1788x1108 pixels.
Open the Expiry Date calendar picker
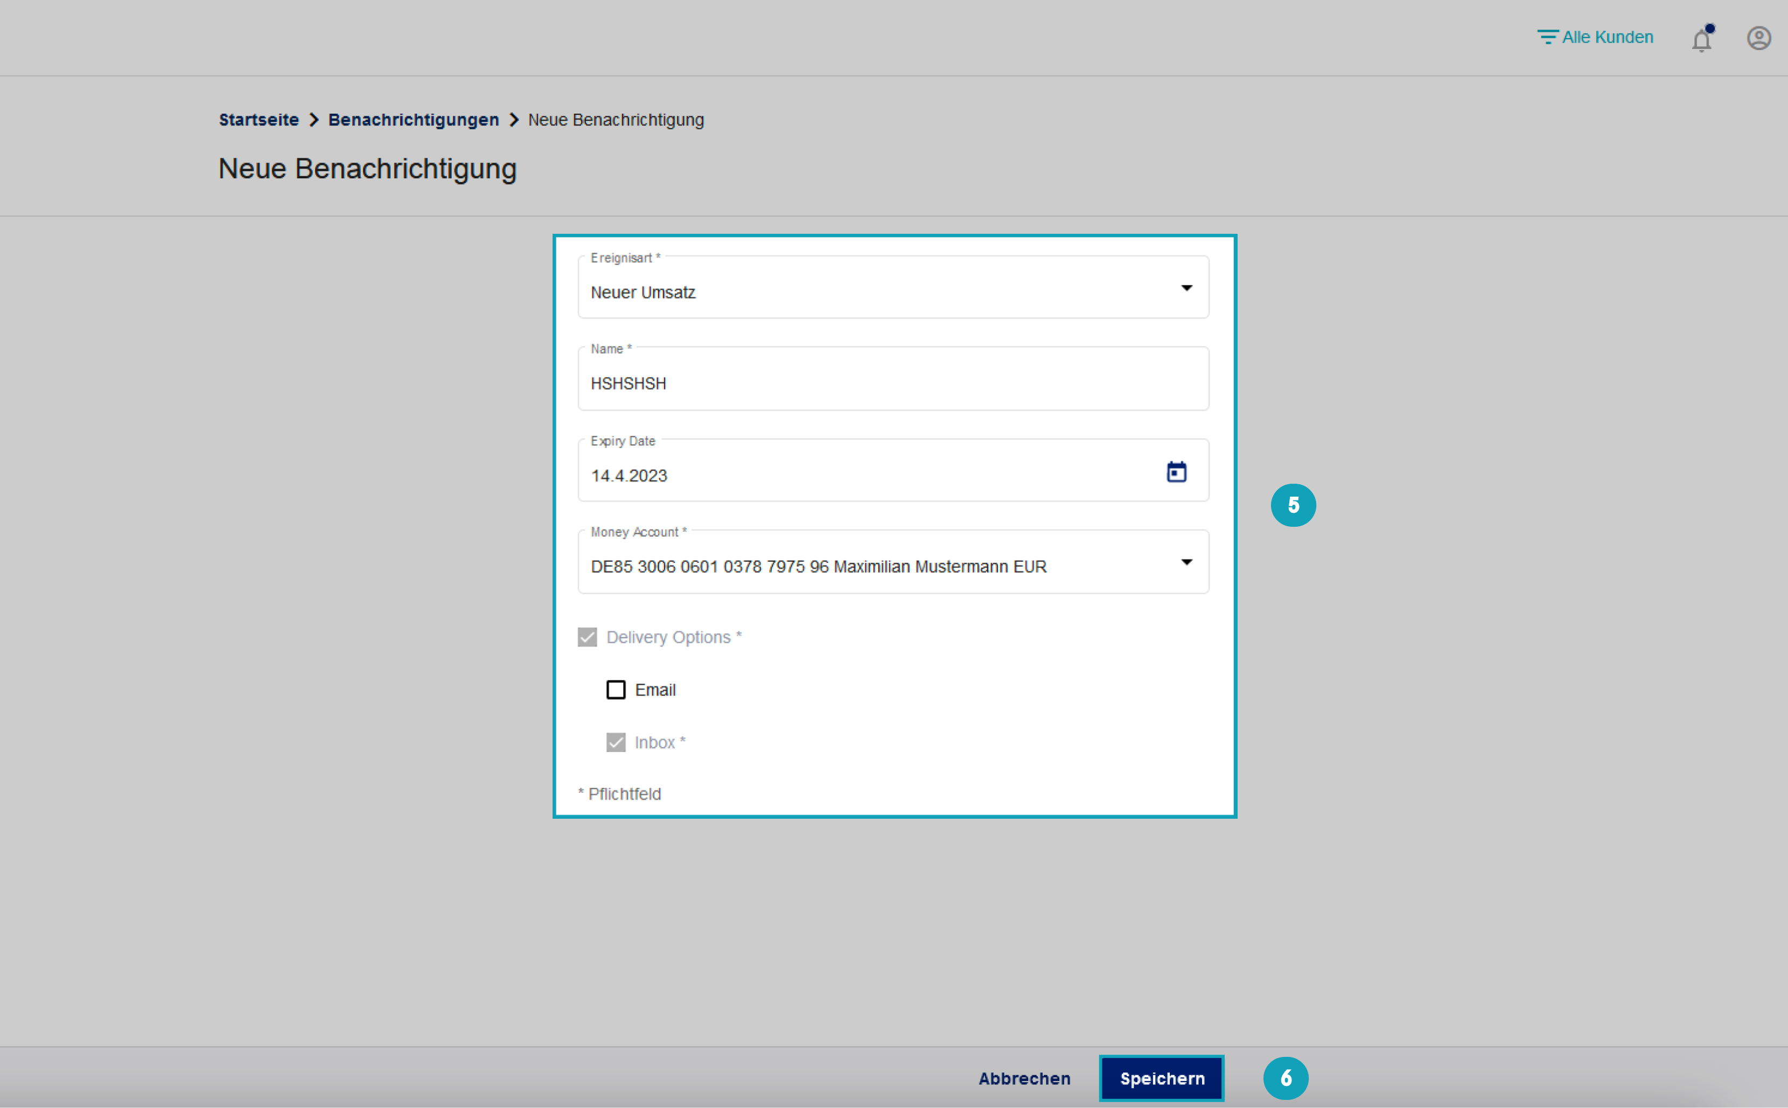(x=1176, y=471)
